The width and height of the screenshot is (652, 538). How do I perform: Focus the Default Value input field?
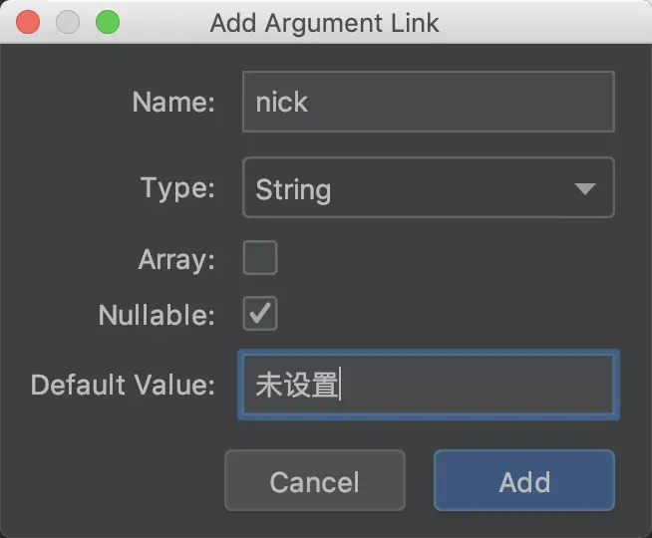429,385
